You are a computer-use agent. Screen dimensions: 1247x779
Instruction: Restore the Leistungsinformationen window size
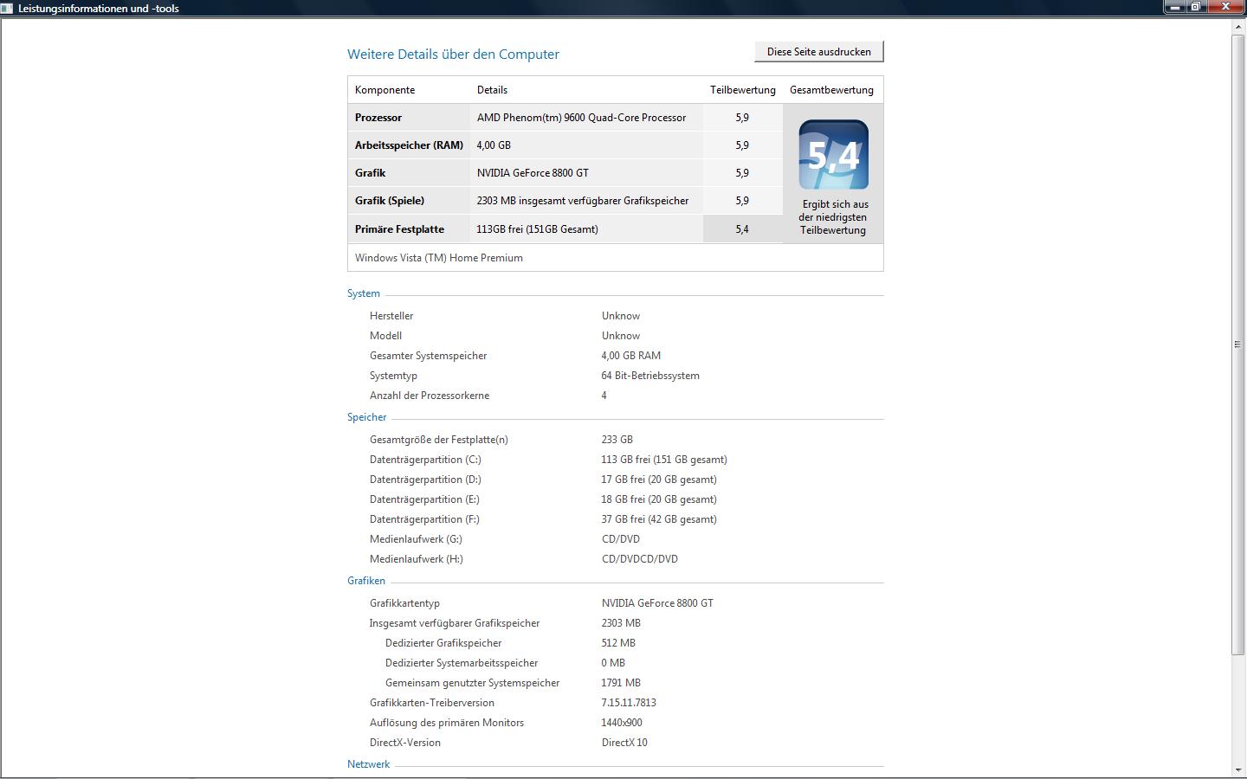tap(1196, 6)
